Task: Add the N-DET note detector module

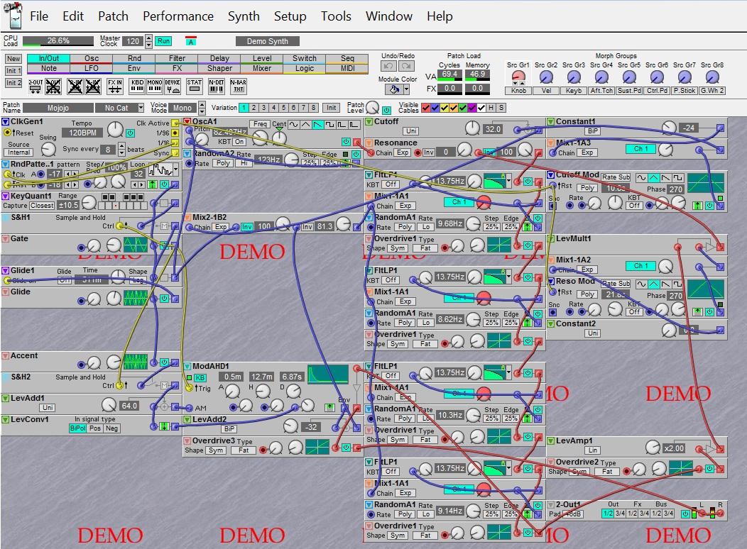Action: [217, 86]
